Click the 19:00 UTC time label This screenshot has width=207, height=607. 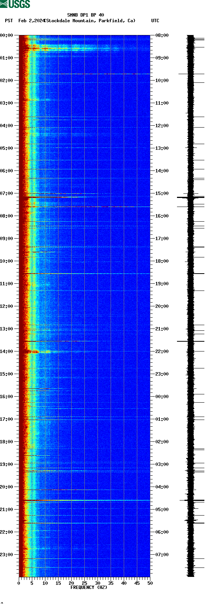pos(162,284)
